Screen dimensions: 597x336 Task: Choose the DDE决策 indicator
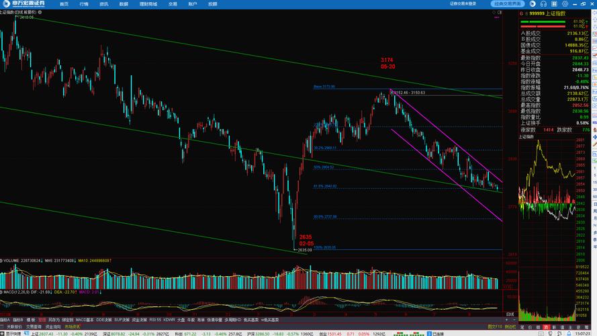click(x=104, y=320)
